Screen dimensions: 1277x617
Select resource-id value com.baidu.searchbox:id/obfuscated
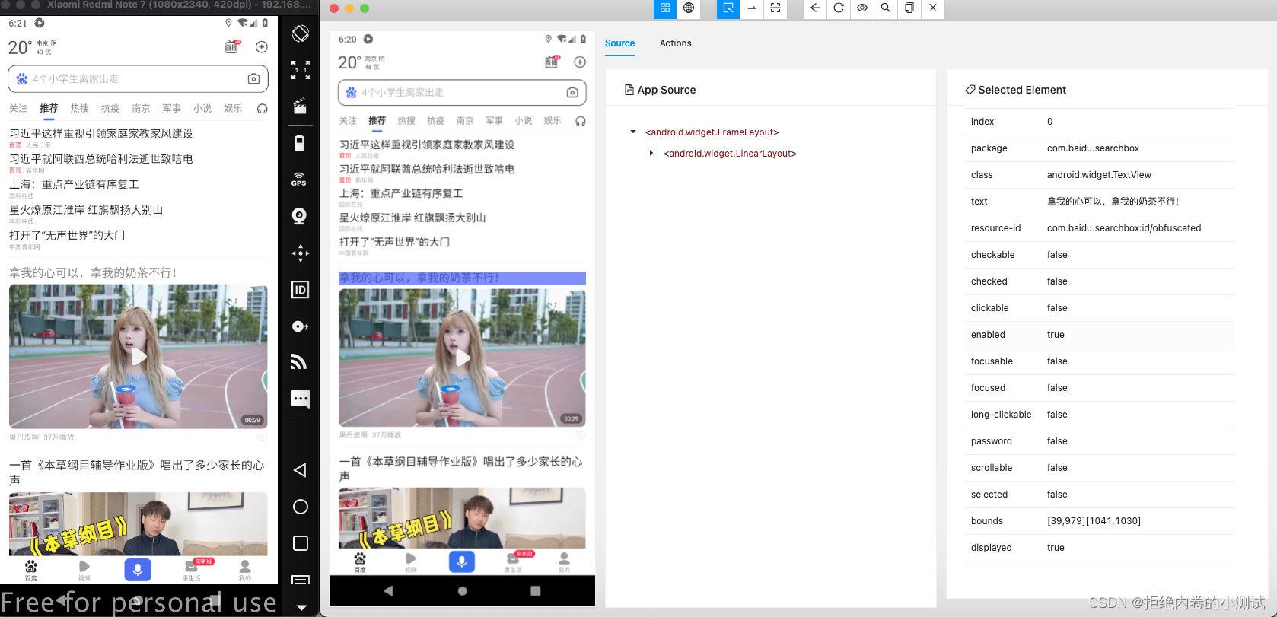pos(1124,228)
